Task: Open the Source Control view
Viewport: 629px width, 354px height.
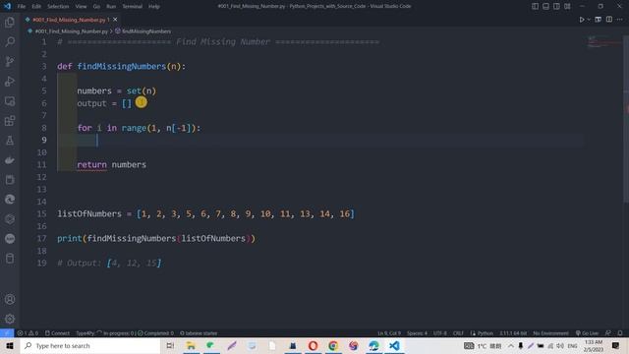Action: (10, 61)
